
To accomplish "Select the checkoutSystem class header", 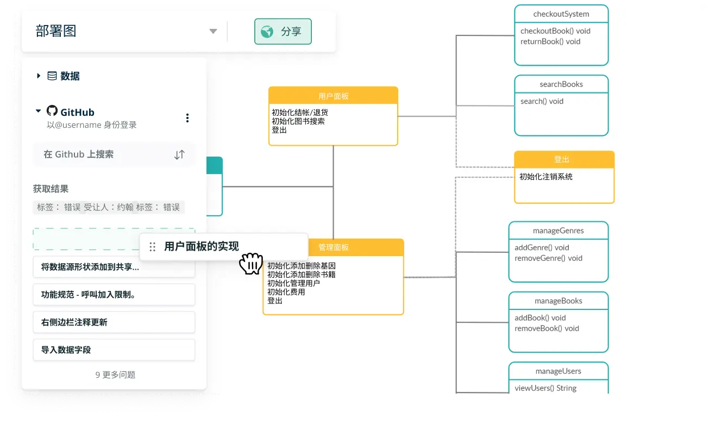I will click(561, 14).
